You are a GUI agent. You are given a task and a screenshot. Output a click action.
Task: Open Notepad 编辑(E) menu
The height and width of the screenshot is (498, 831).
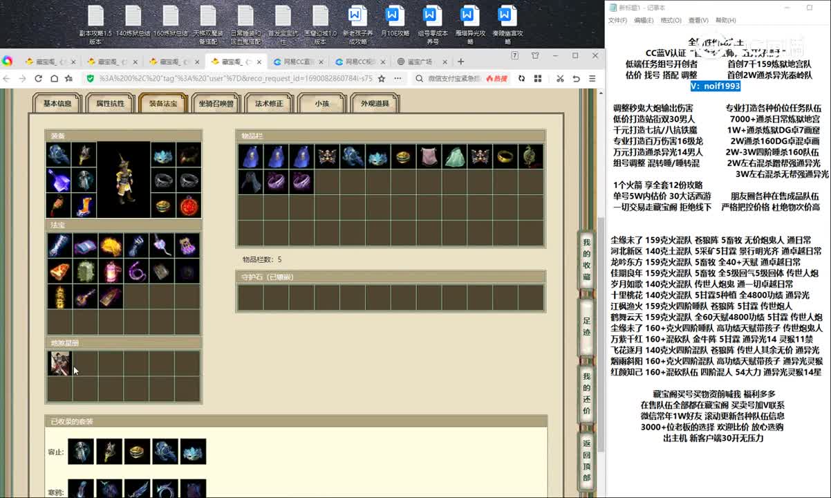[644, 21]
